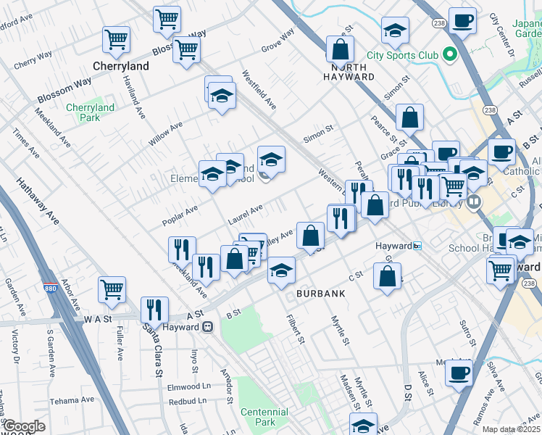Click the NORTH HAYWARD label
The width and height of the screenshot is (542, 435).
pos(349,72)
